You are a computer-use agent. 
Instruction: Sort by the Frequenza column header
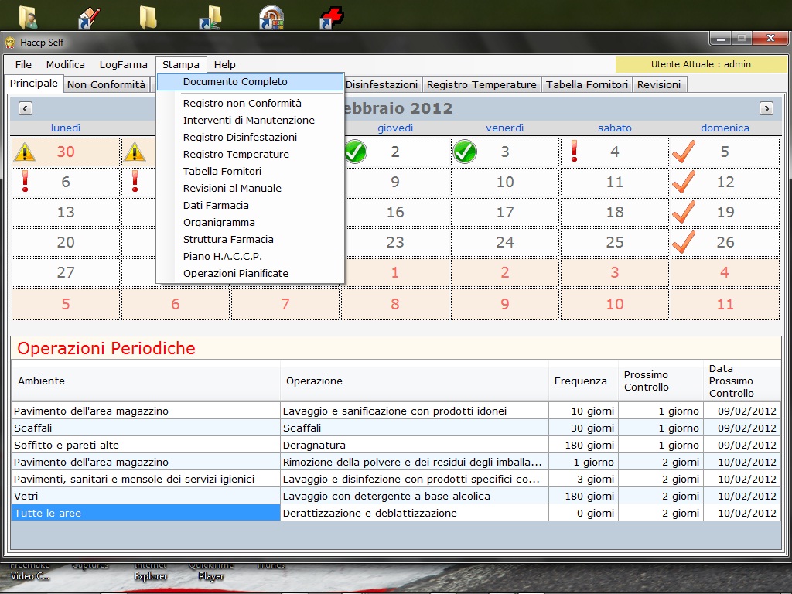[x=581, y=381]
